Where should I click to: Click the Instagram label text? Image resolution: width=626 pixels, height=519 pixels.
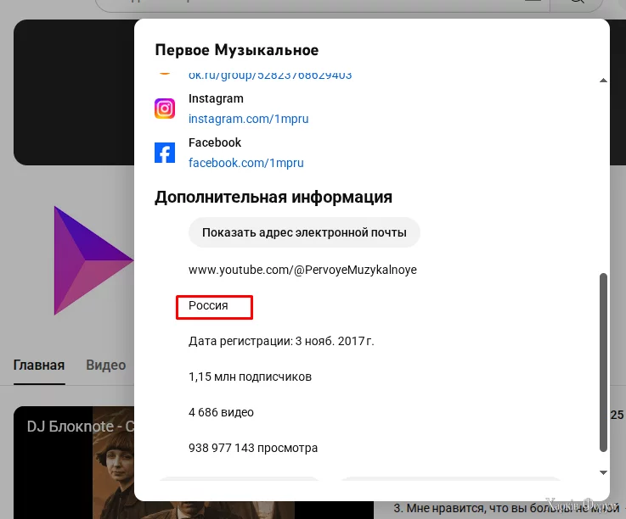[x=216, y=98]
